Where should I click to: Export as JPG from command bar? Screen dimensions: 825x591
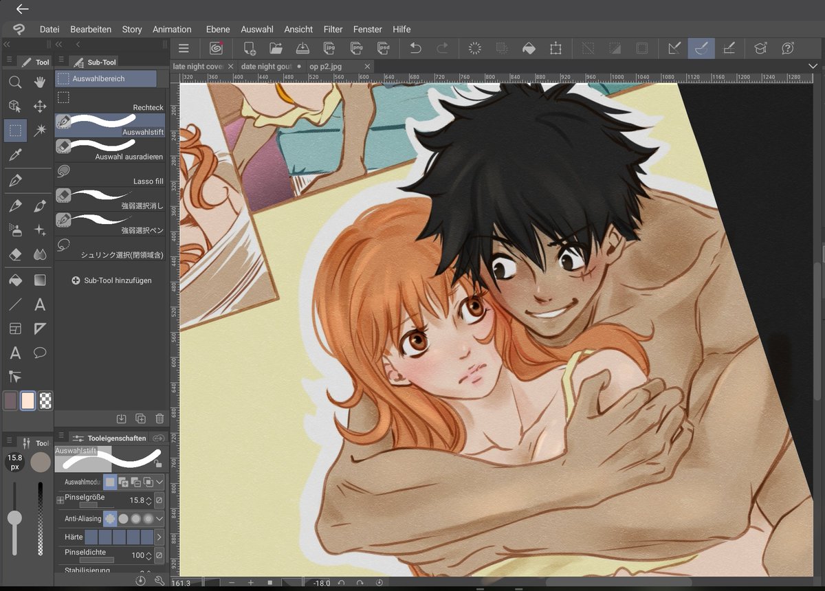[x=329, y=48]
